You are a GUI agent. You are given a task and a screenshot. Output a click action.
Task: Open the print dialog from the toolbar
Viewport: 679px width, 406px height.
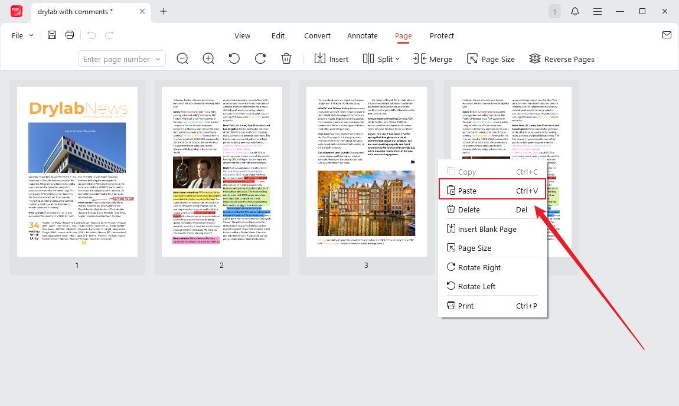[70, 35]
